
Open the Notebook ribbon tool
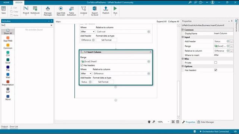tap(35, 10)
